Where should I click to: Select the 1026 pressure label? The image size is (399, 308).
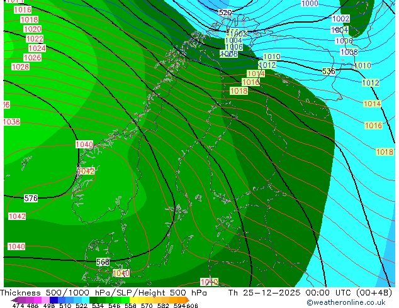tap(32, 58)
